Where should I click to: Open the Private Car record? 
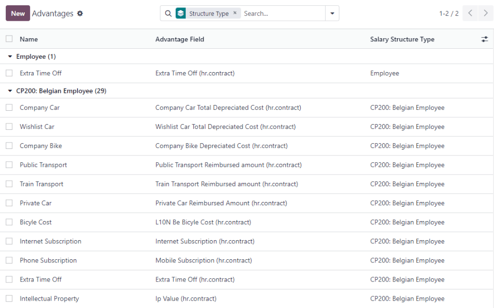pyautogui.click(x=35, y=203)
